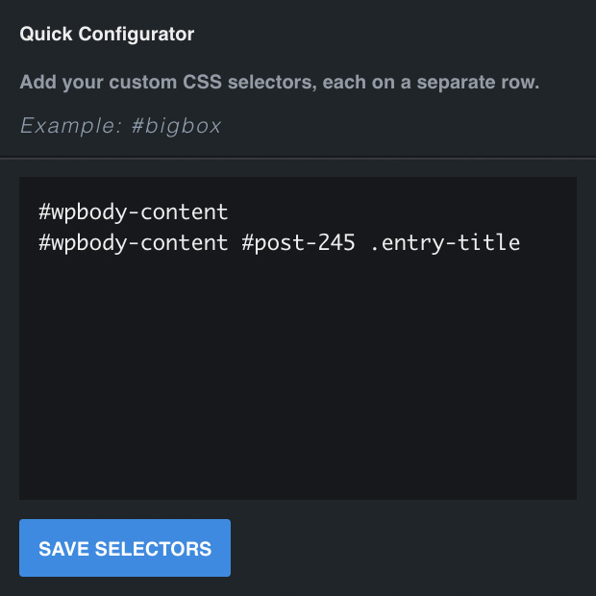Click the 'Example: #bigbox' hint text
Image resolution: width=596 pixels, height=596 pixels.
[120, 125]
